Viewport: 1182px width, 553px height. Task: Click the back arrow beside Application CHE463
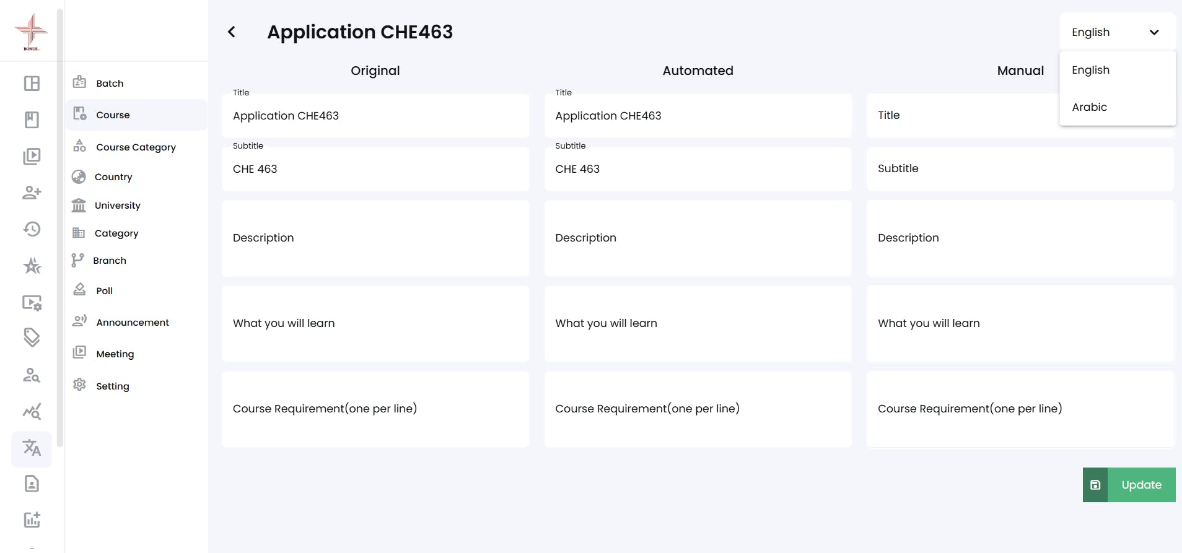click(232, 32)
